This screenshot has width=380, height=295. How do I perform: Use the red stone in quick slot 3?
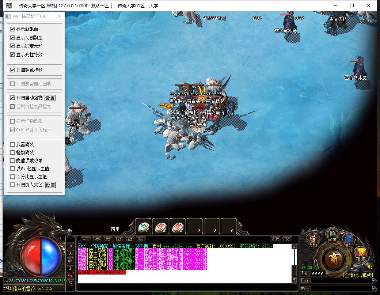178,226
